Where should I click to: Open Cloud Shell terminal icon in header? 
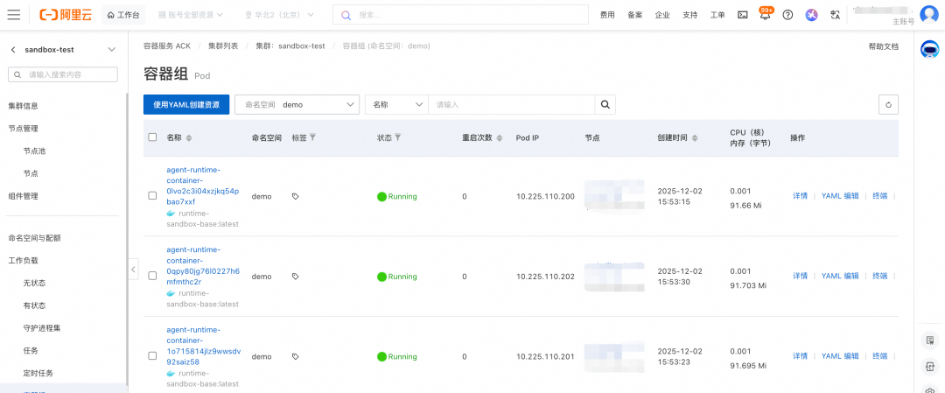[743, 15]
